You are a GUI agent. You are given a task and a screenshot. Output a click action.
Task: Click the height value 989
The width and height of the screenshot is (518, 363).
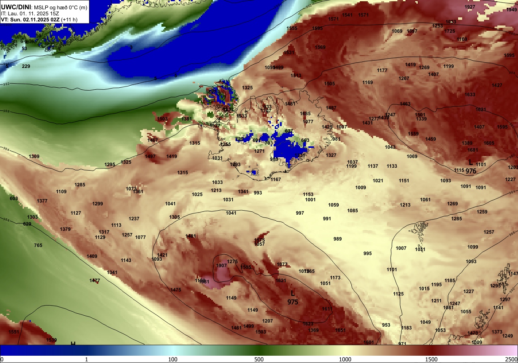pyautogui.click(x=338, y=239)
